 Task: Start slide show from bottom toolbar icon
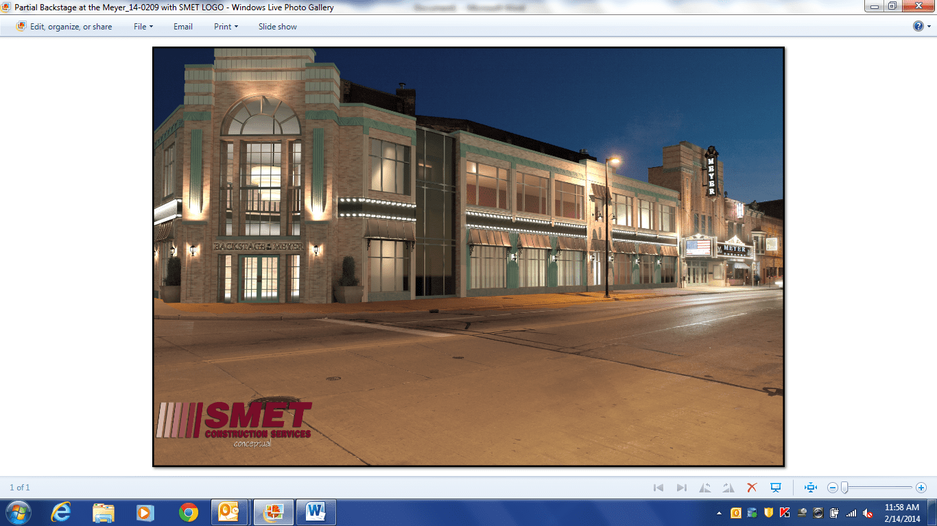[776, 488]
